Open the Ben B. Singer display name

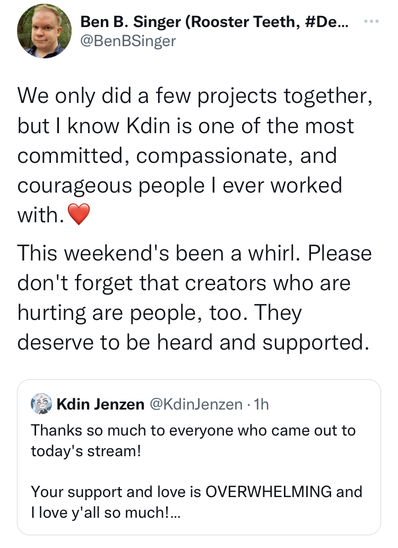214,22
